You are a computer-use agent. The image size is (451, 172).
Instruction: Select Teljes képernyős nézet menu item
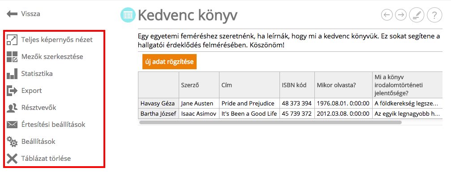point(57,40)
